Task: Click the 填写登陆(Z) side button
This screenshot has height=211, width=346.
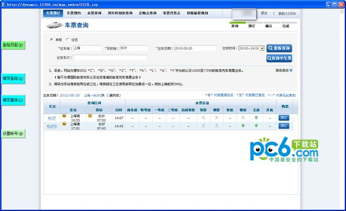Action: (x=13, y=78)
